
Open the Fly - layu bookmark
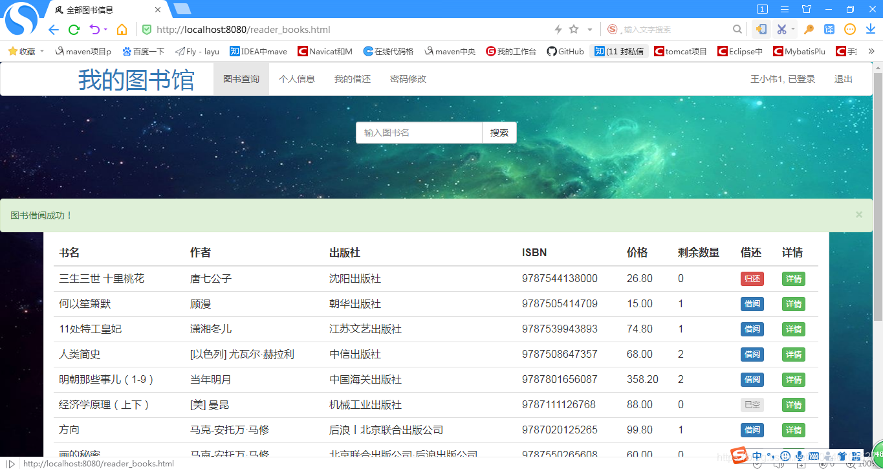pos(197,51)
